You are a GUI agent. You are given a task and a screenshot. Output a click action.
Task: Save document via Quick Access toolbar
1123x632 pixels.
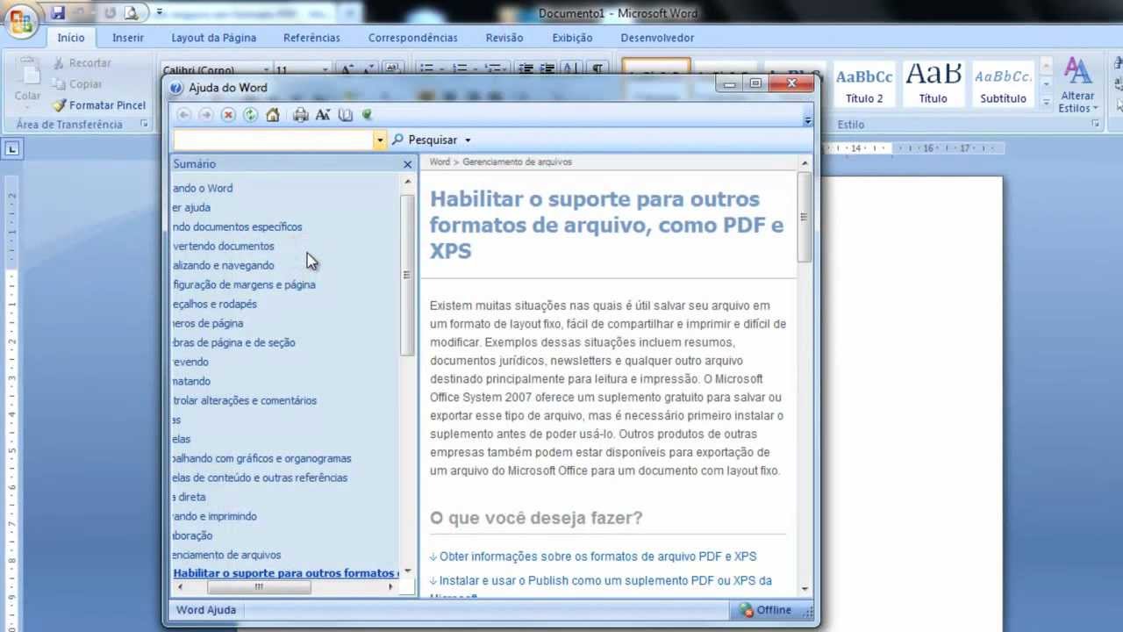click(x=58, y=13)
